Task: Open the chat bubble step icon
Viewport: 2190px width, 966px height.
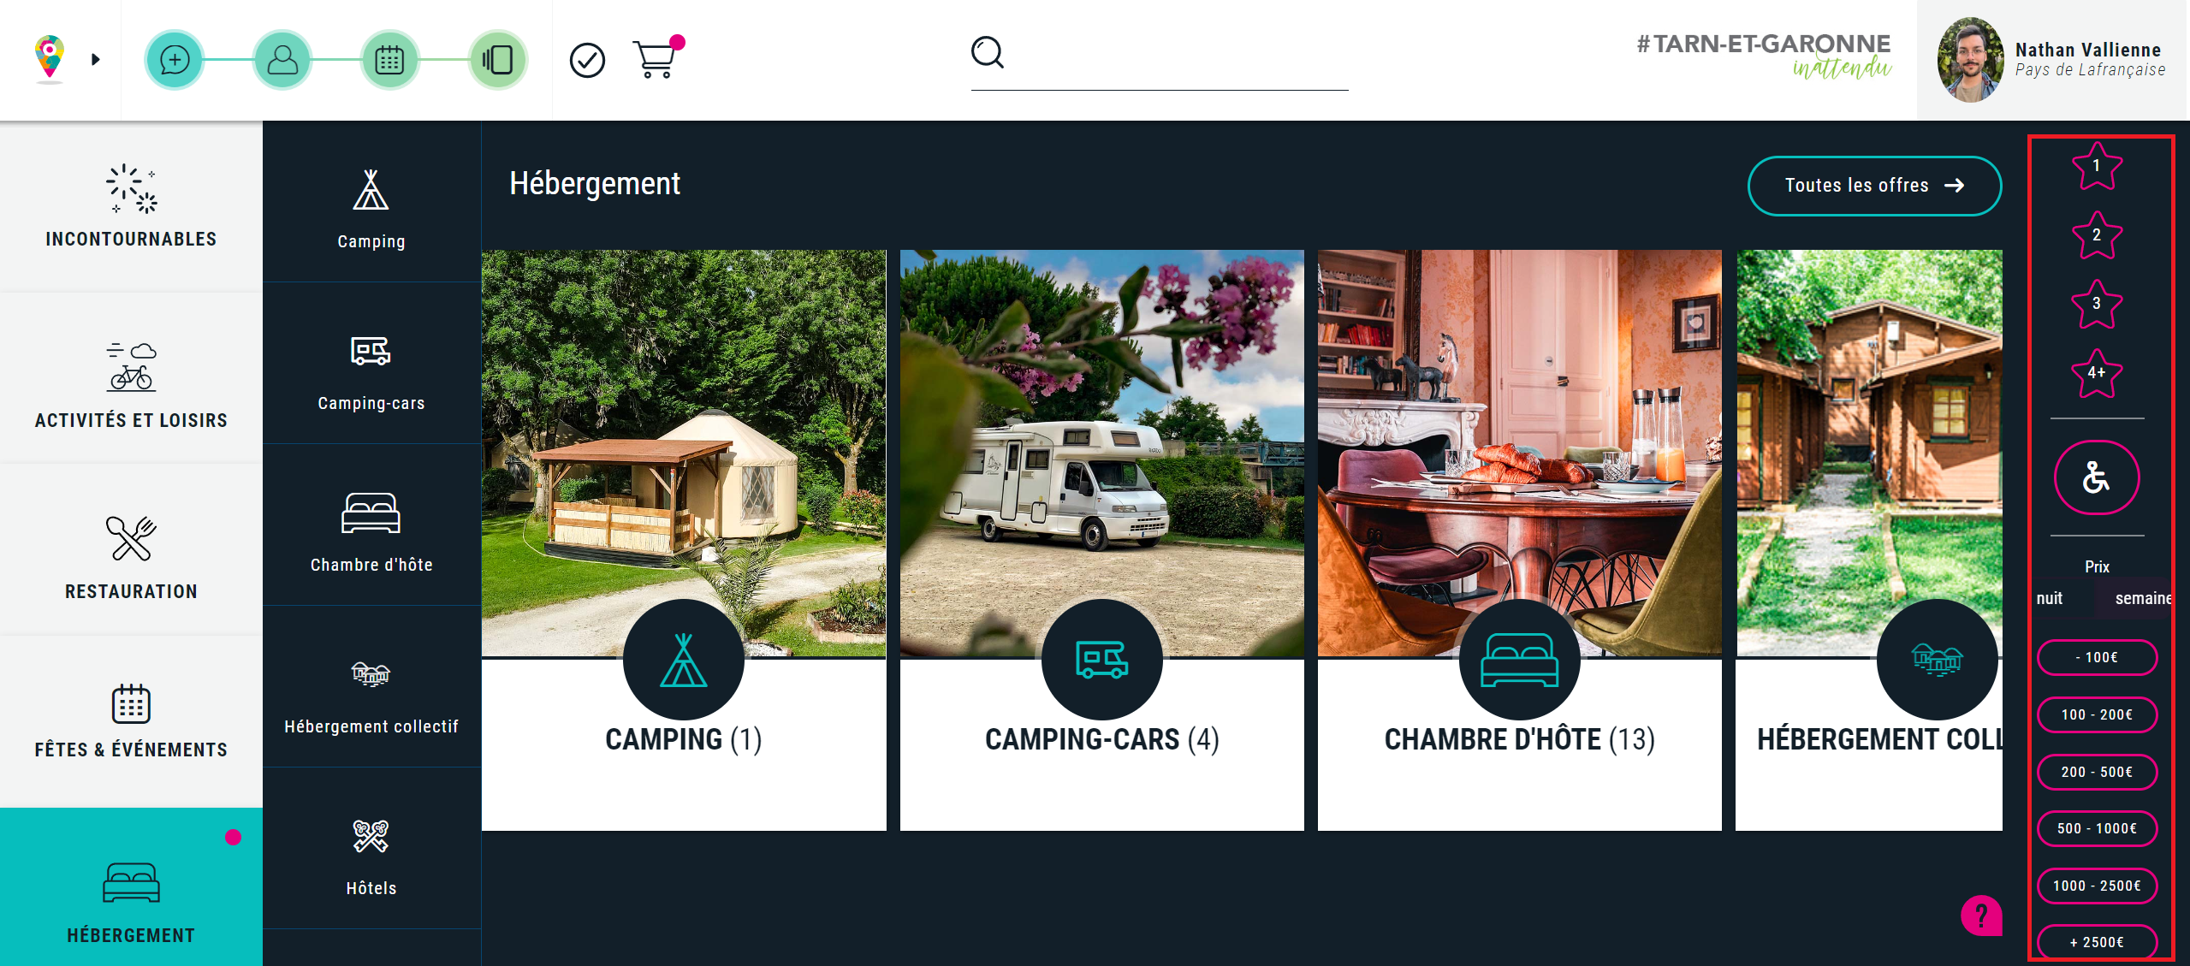Action: pos(175,60)
